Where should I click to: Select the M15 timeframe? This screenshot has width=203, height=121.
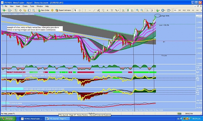point(184,10)
